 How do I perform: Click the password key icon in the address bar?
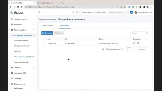[117, 7]
